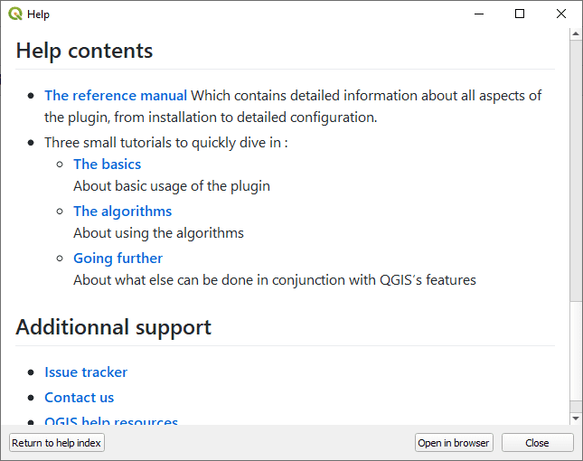
Task: Go to The algorithms tutorial
Action: click(122, 211)
